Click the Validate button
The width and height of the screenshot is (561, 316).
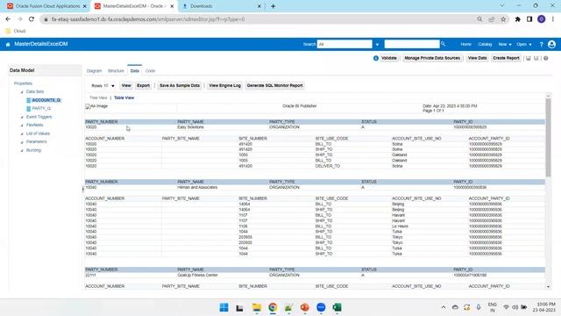388,58
